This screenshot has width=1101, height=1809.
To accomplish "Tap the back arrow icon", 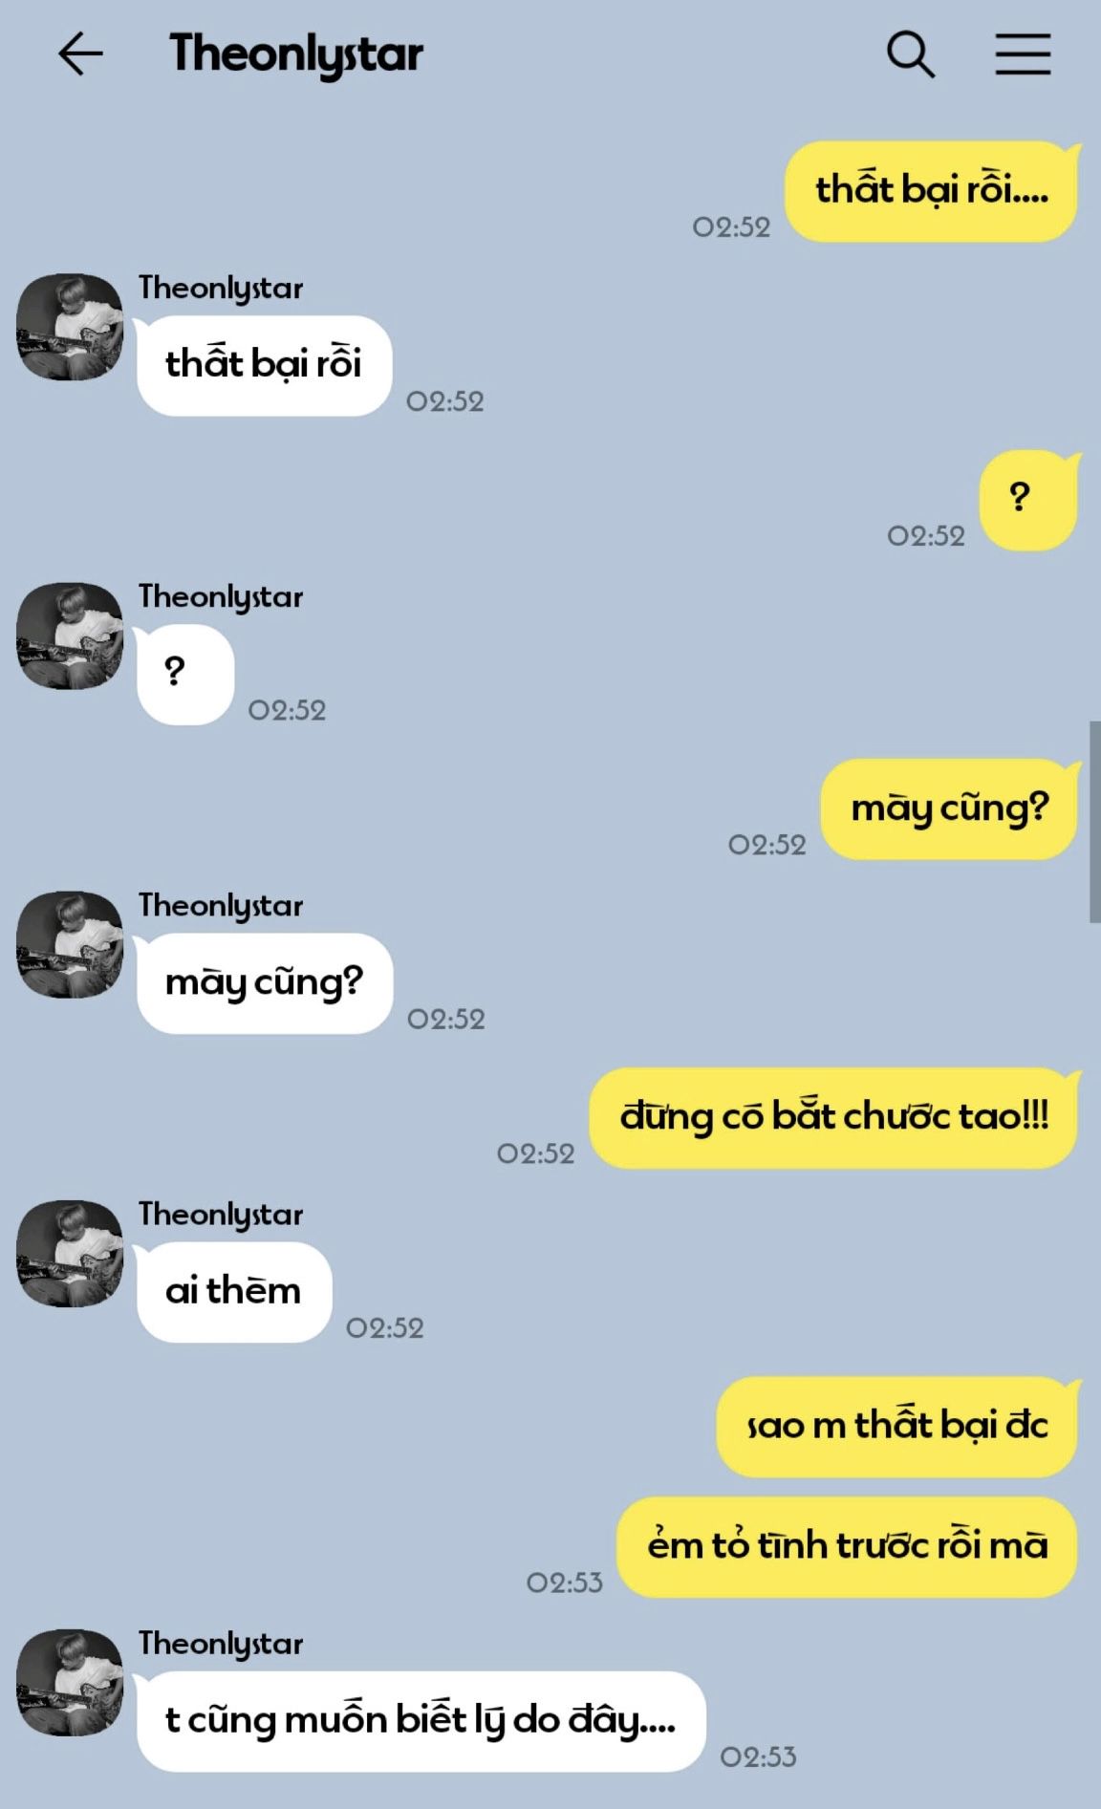I will coord(80,54).
